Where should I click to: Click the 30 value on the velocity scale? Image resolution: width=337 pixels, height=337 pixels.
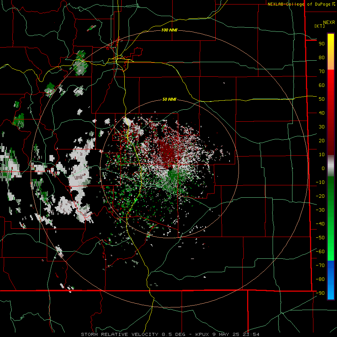(322, 127)
